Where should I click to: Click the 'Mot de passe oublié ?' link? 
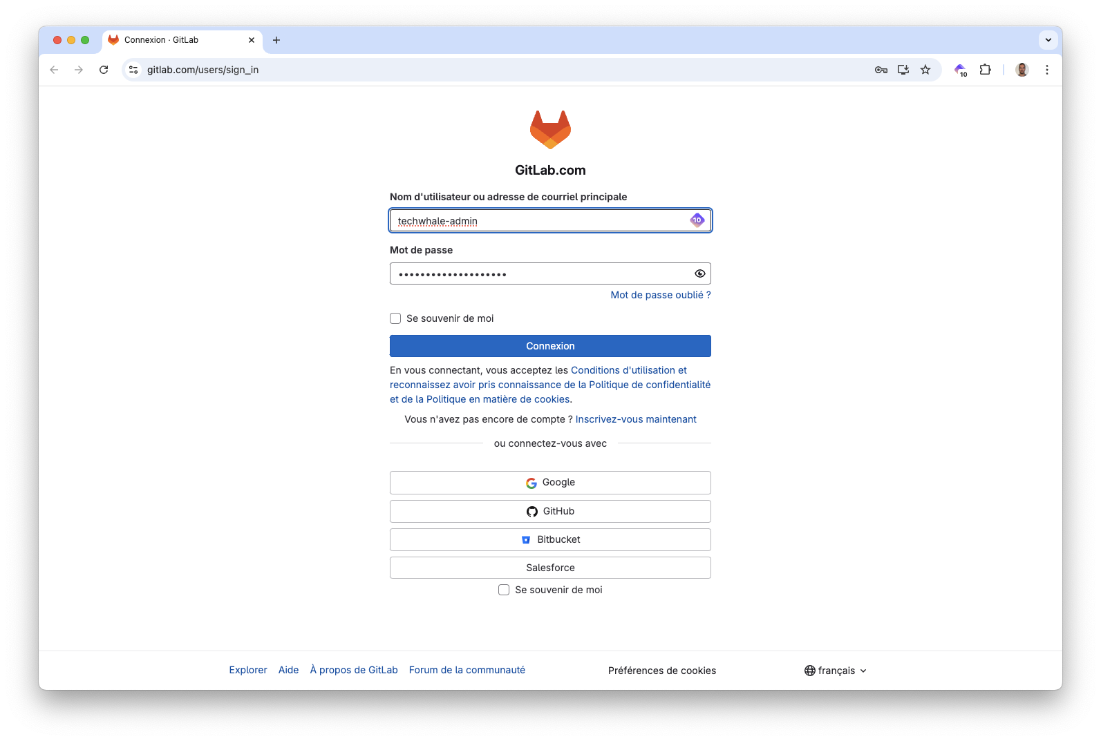tap(660, 295)
